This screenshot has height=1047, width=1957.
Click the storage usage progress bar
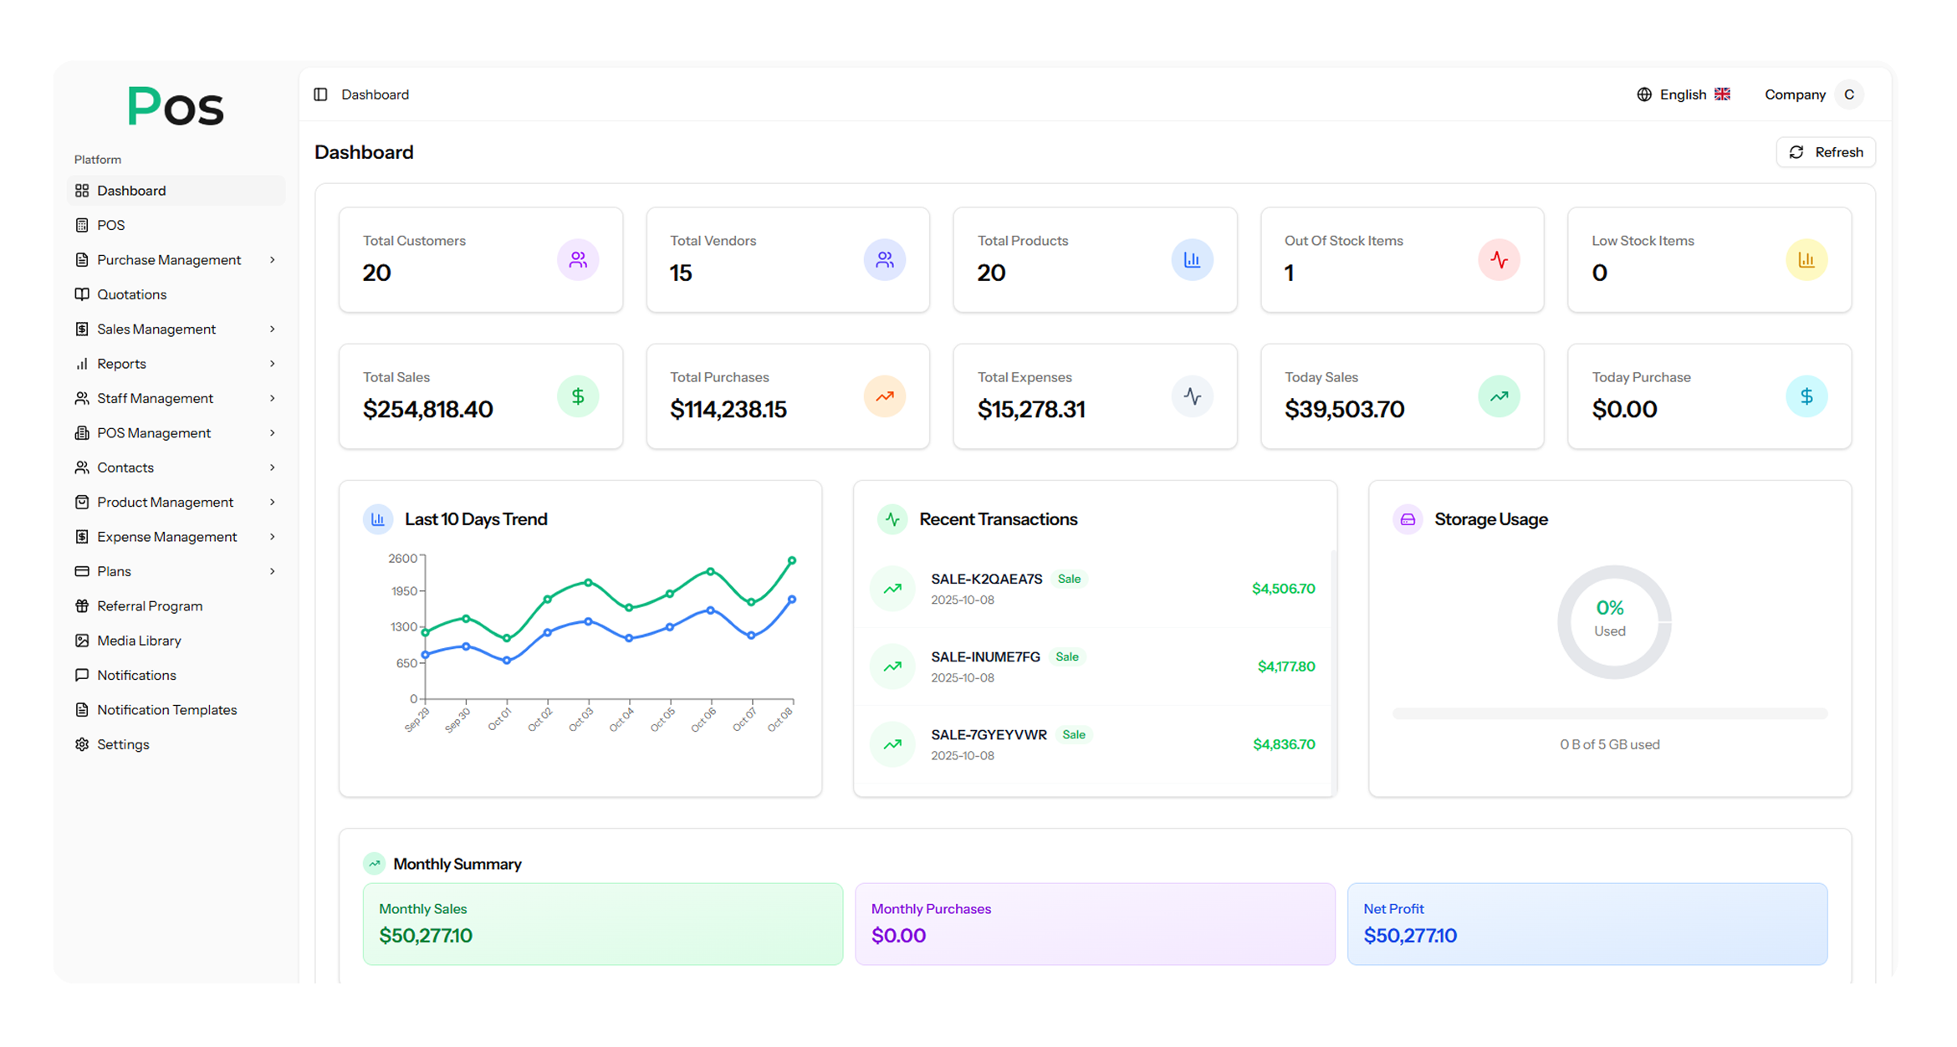tap(1609, 713)
